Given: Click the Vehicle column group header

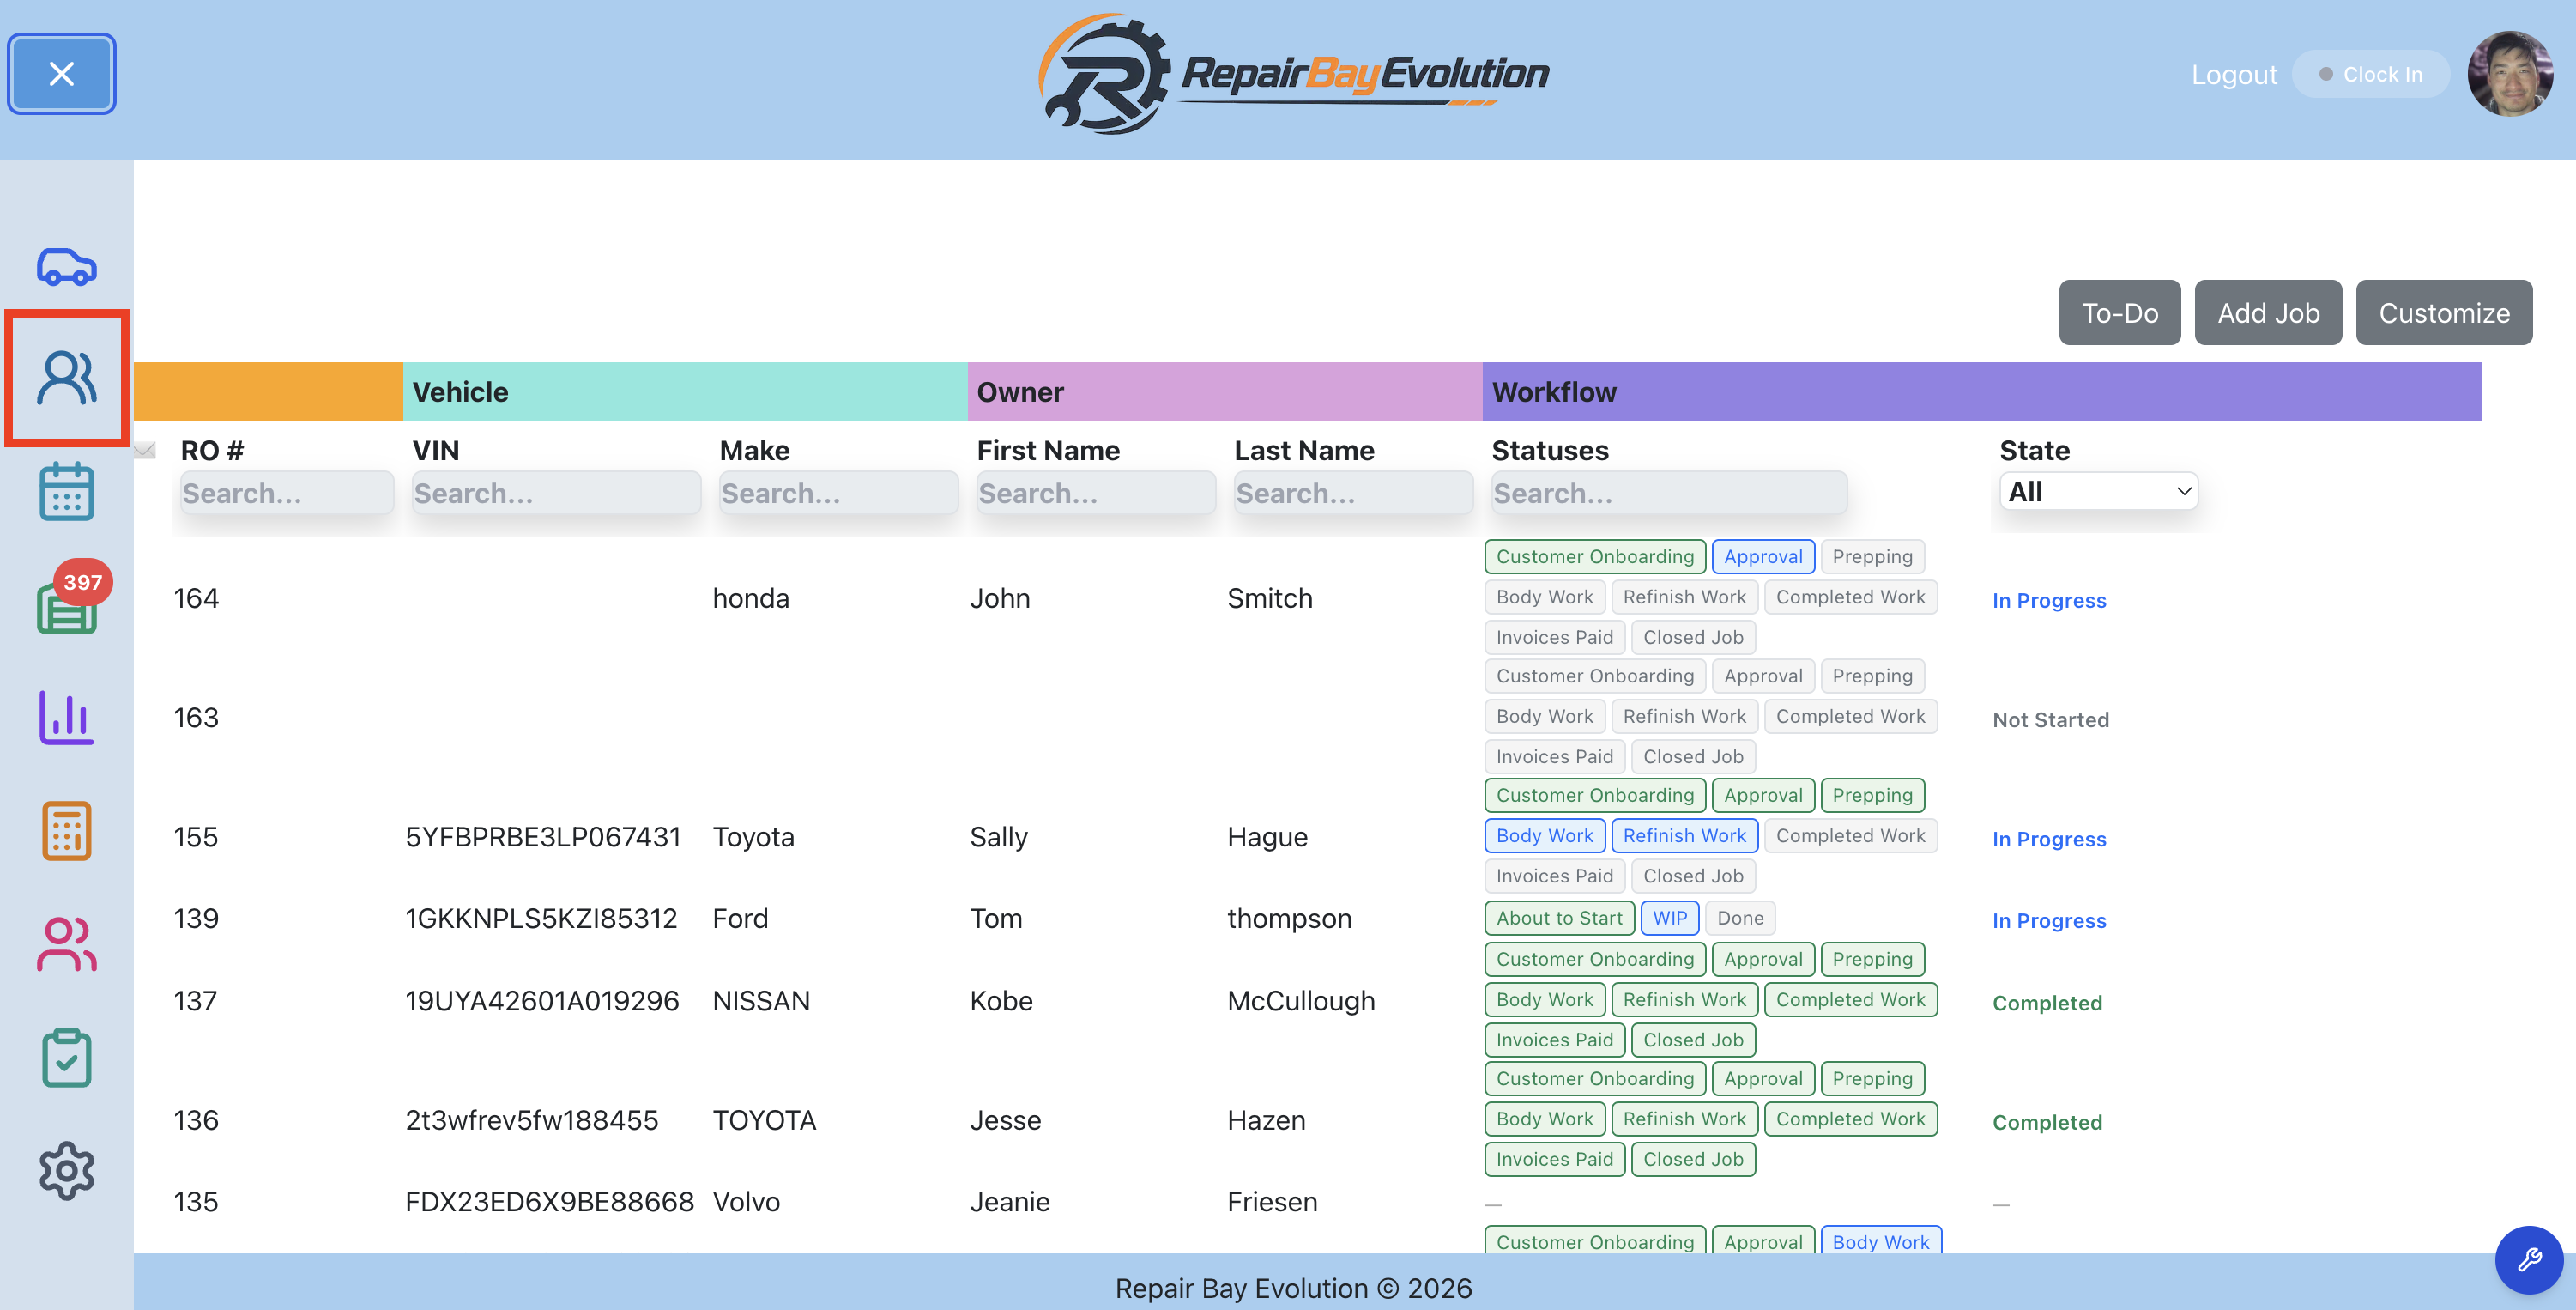Looking at the screenshot, I should point(685,392).
